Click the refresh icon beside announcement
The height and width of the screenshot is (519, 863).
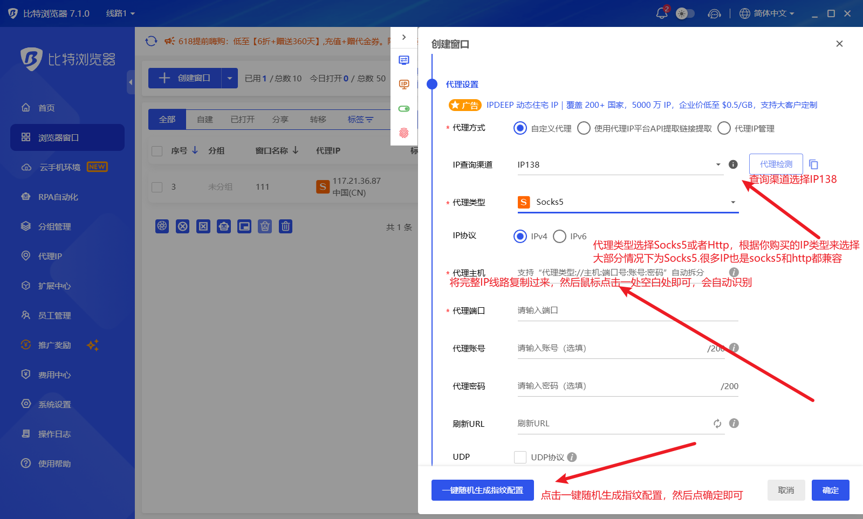[151, 41]
